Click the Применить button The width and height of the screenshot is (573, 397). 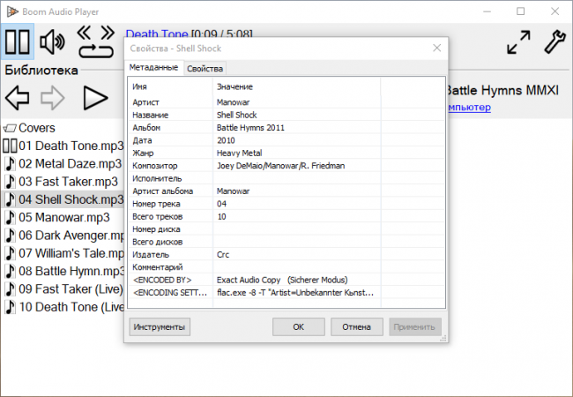(x=415, y=326)
